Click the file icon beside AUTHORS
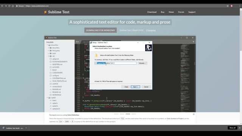 [50, 67]
